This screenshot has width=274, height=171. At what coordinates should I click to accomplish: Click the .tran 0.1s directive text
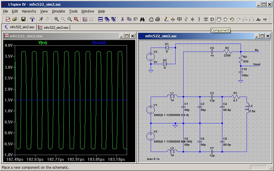click(x=153, y=159)
